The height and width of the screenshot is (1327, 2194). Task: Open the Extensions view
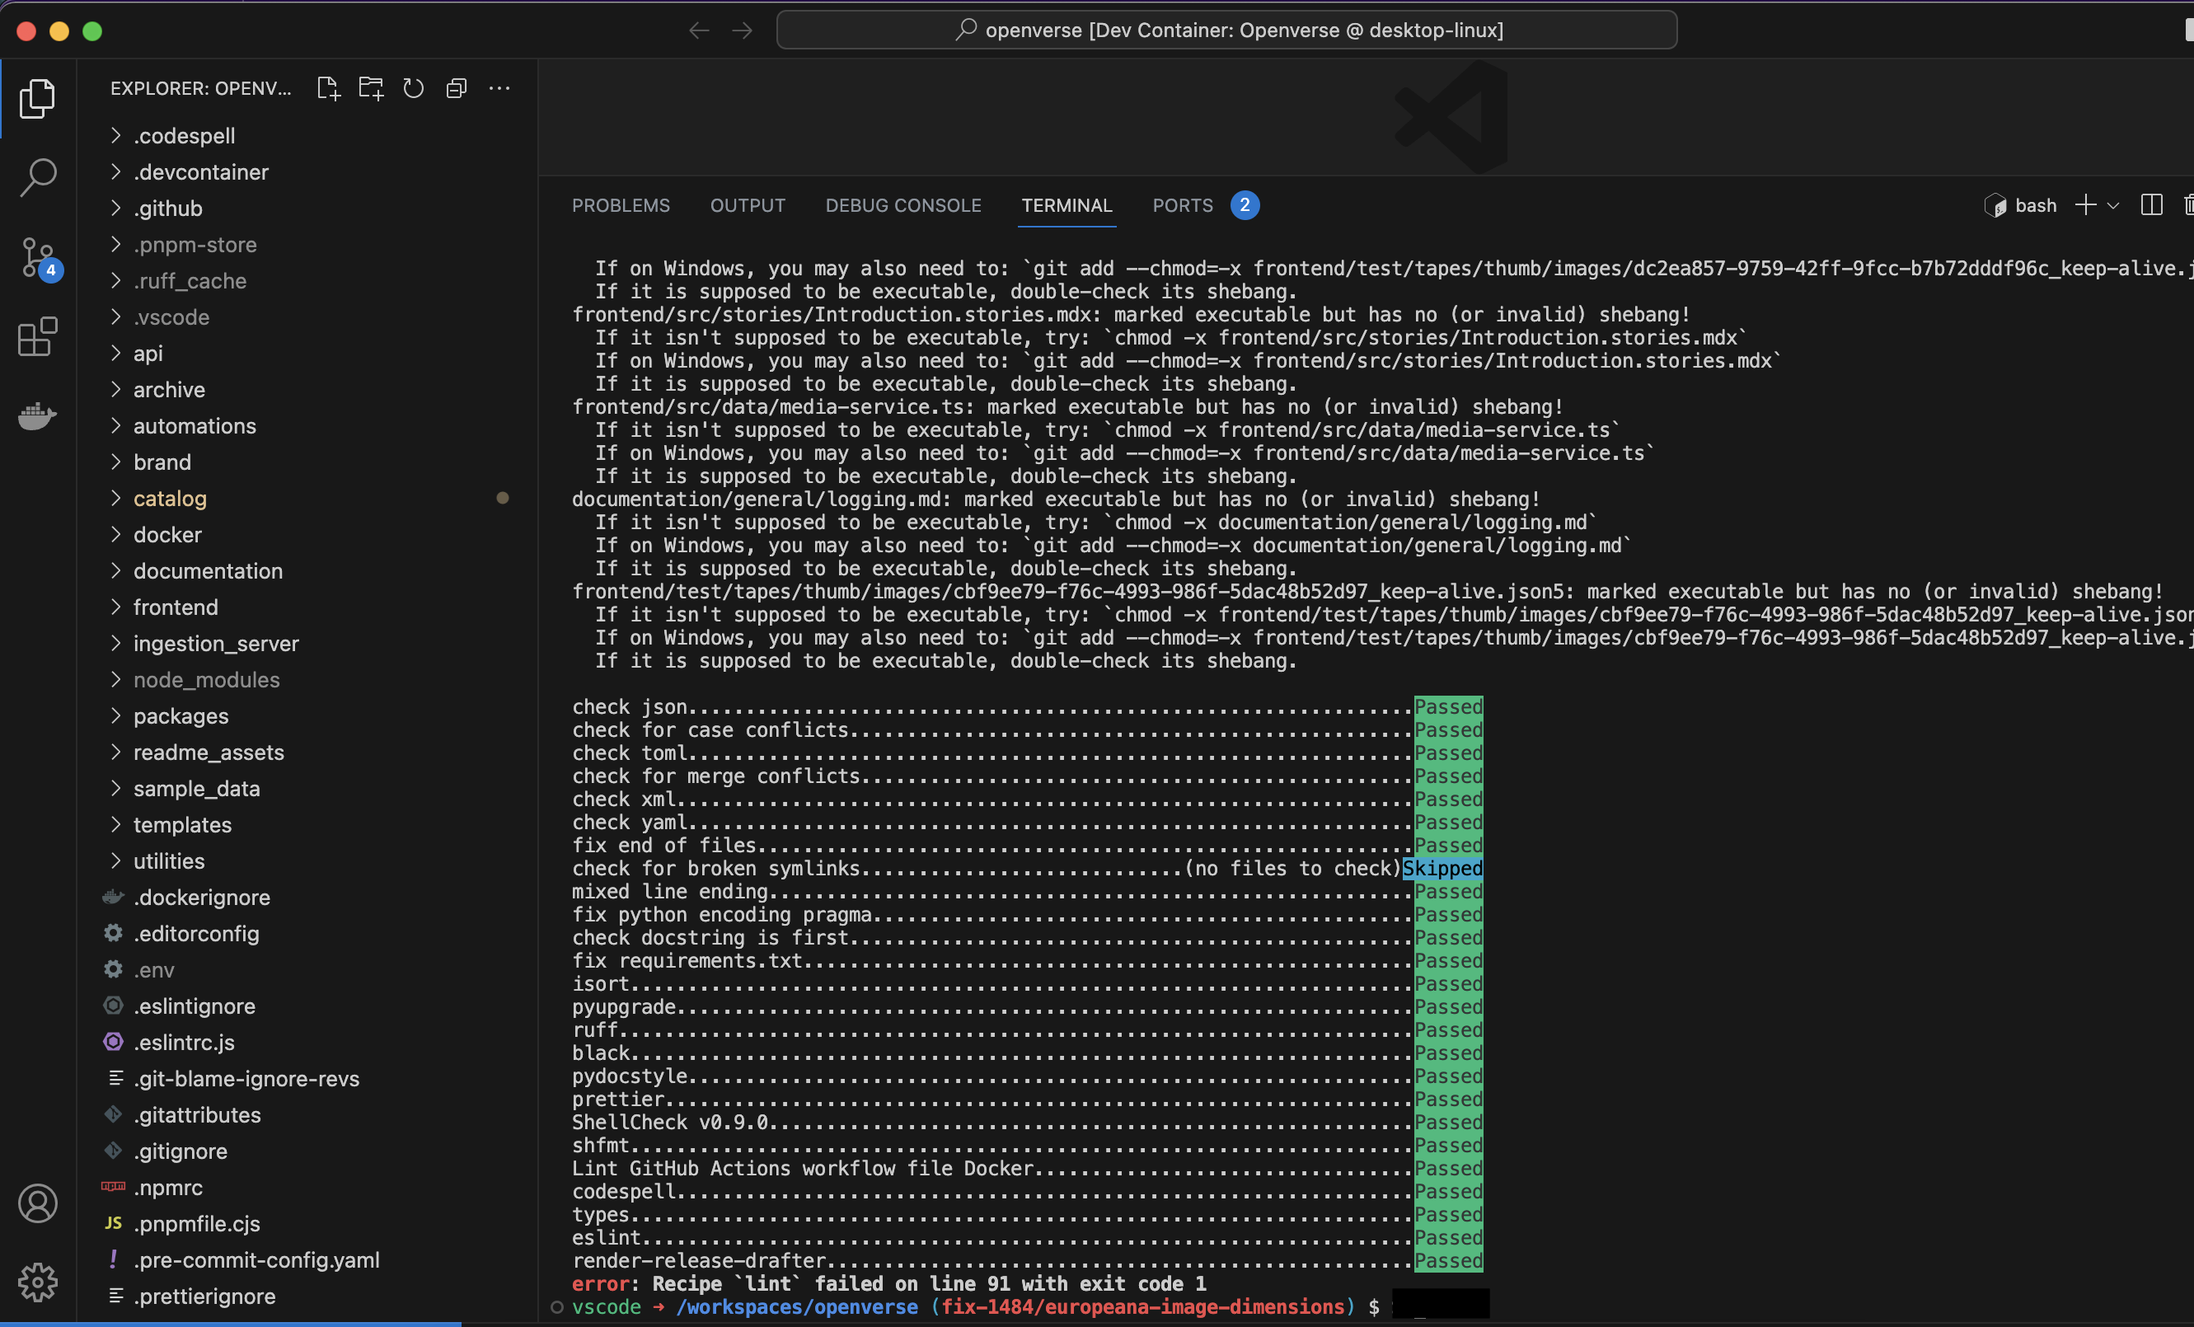tap(36, 336)
